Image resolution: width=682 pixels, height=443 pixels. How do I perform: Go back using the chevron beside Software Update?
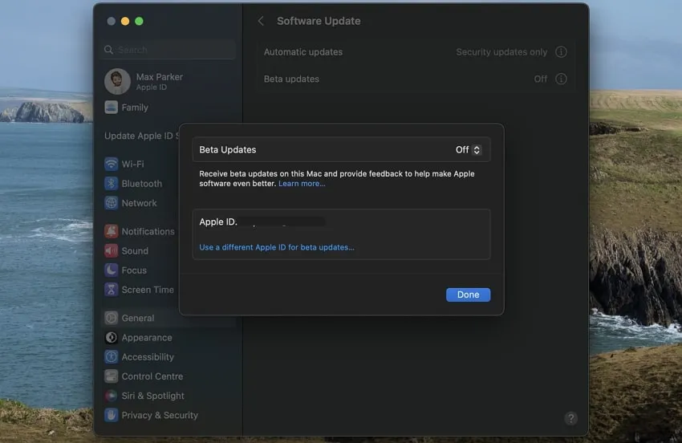point(261,21)
